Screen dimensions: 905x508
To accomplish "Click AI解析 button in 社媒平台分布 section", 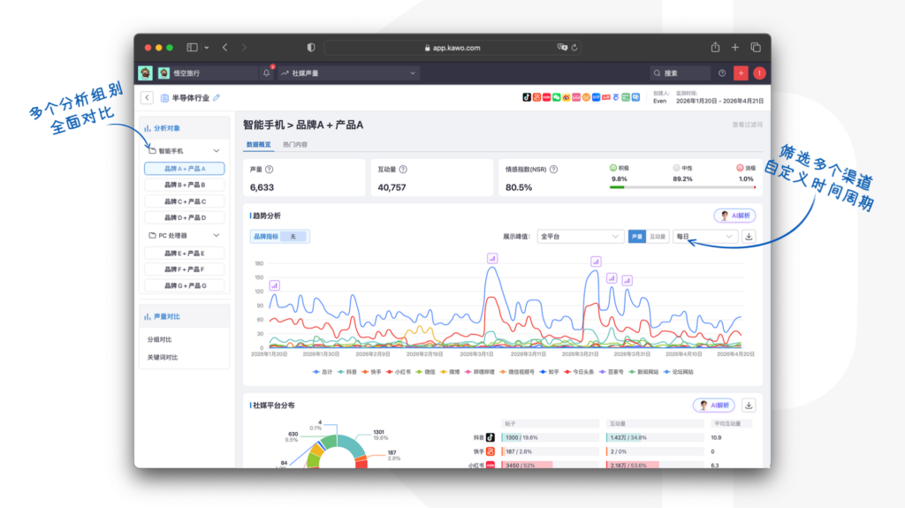I will pyautogui.click(x=714, y=406).
